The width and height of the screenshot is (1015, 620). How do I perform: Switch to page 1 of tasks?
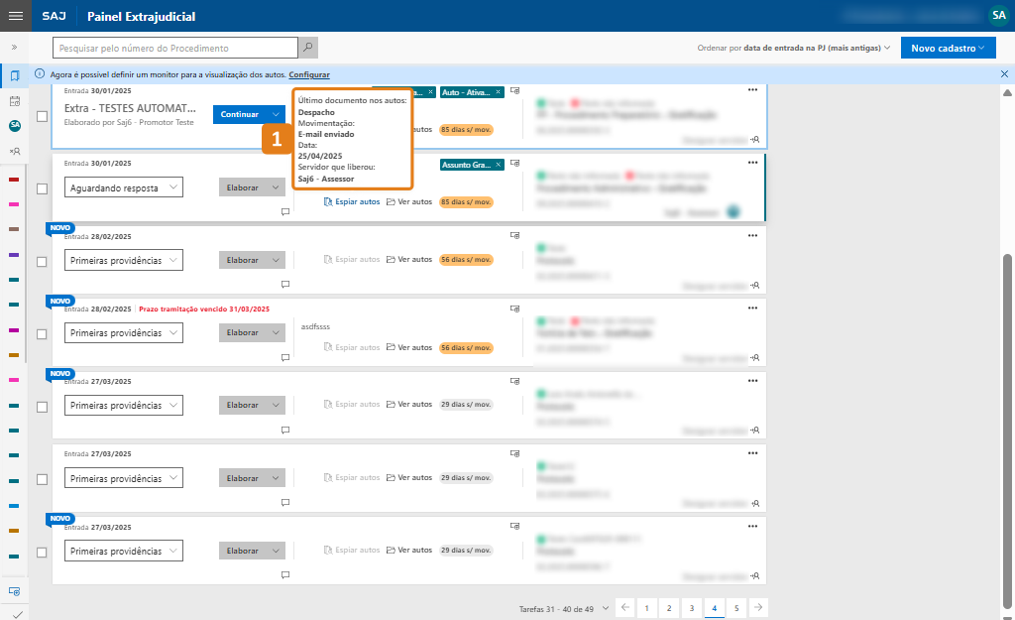pyautogui.click(x=646, y=607)
